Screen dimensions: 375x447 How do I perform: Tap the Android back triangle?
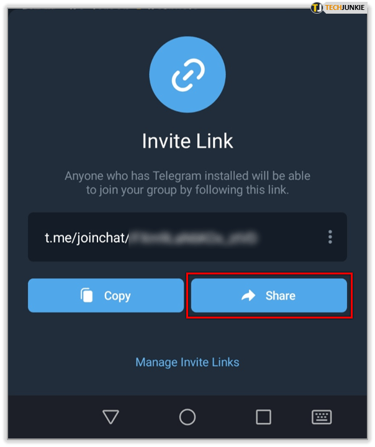point(111,417)
